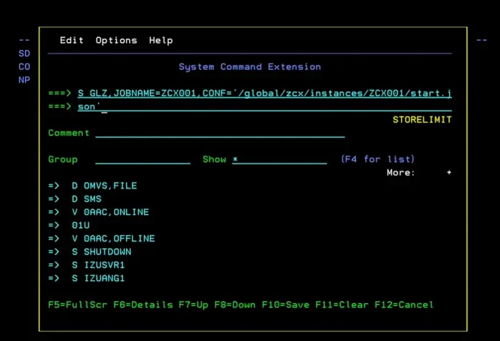This screenshot has height=341, width=500.
Task: Click F5=FullScr function key
Action: 78,305
